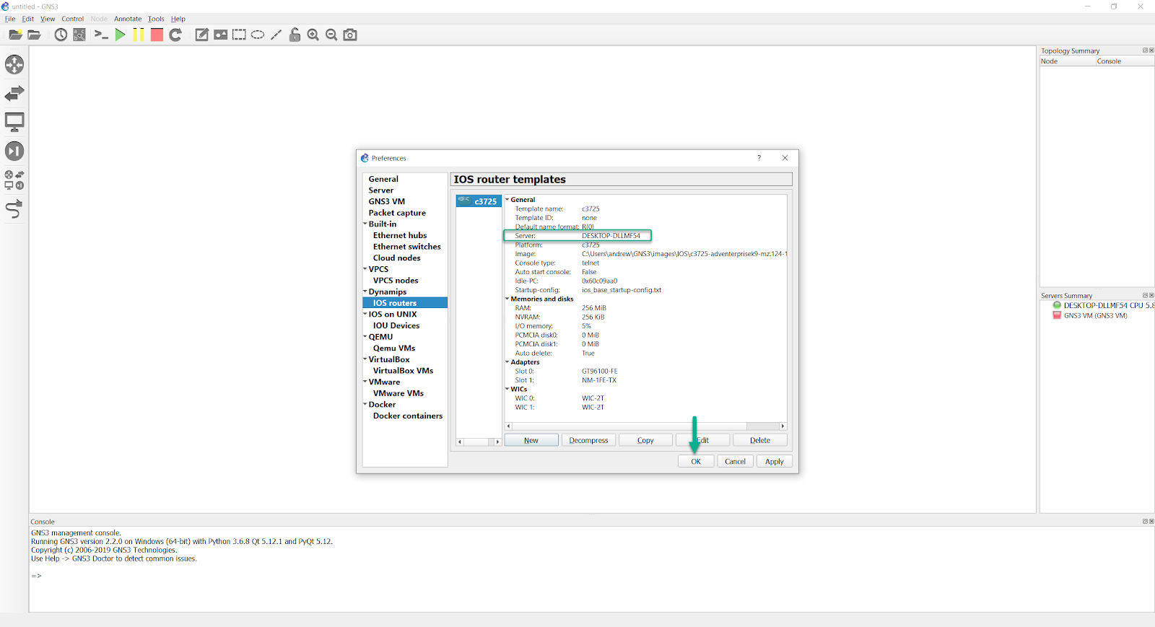Open the Edit menu
The image size is (1155, 627).
pos(28,19)
